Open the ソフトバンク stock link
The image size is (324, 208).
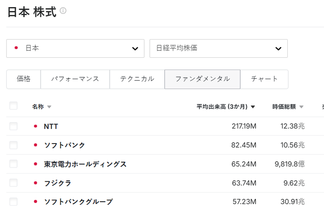click(64, 145)
